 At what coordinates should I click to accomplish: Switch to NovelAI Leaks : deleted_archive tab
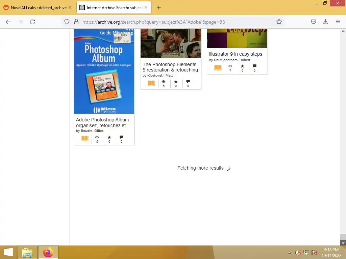pos(38,7)
